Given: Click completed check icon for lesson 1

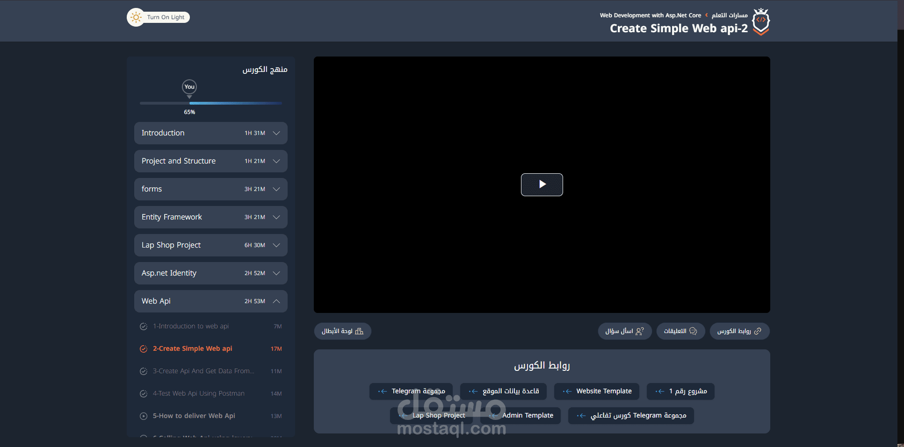Looking at the screenshot, I should click(144, 326).
